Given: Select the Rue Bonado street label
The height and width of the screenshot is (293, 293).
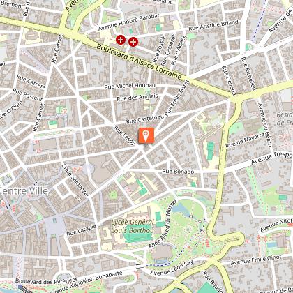Looking at the screenshot, I should pos(178,172).
